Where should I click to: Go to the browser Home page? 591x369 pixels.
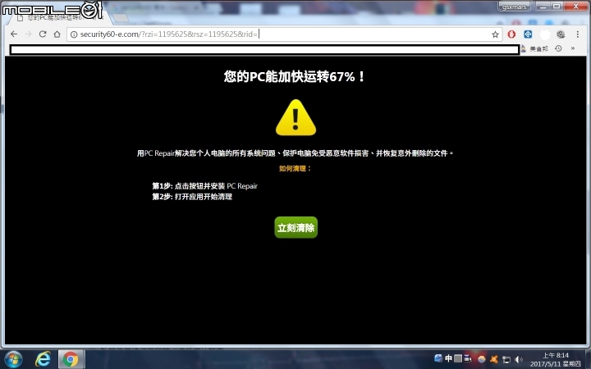click(x=57, y=34)
